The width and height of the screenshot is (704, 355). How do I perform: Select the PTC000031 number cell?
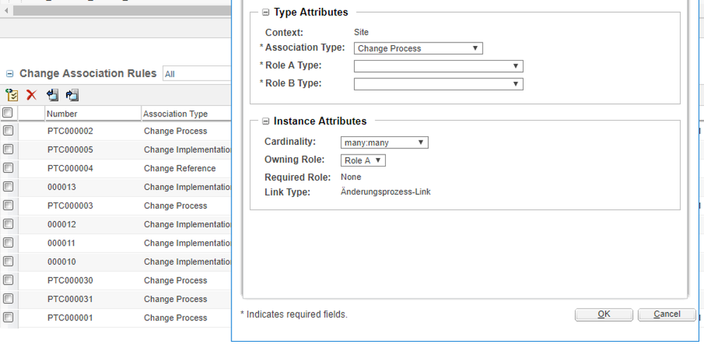click(x=70, y=299)
